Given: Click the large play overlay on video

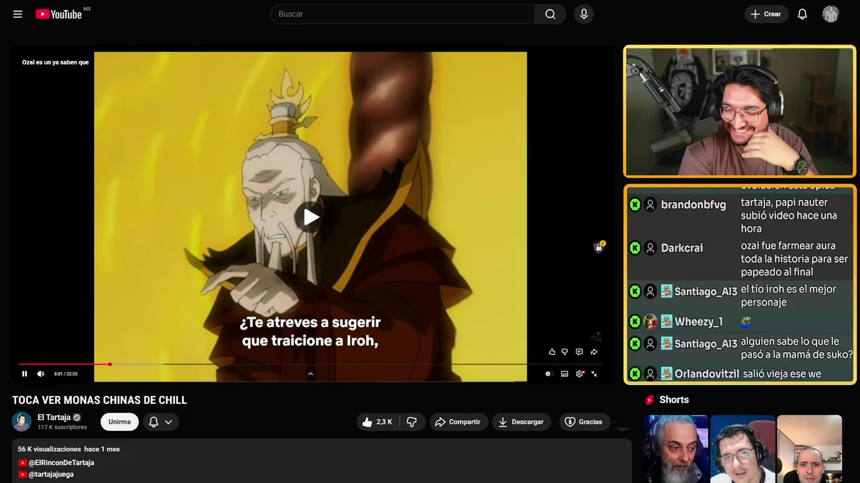Looking at the screenshot, I should [310, 217].
